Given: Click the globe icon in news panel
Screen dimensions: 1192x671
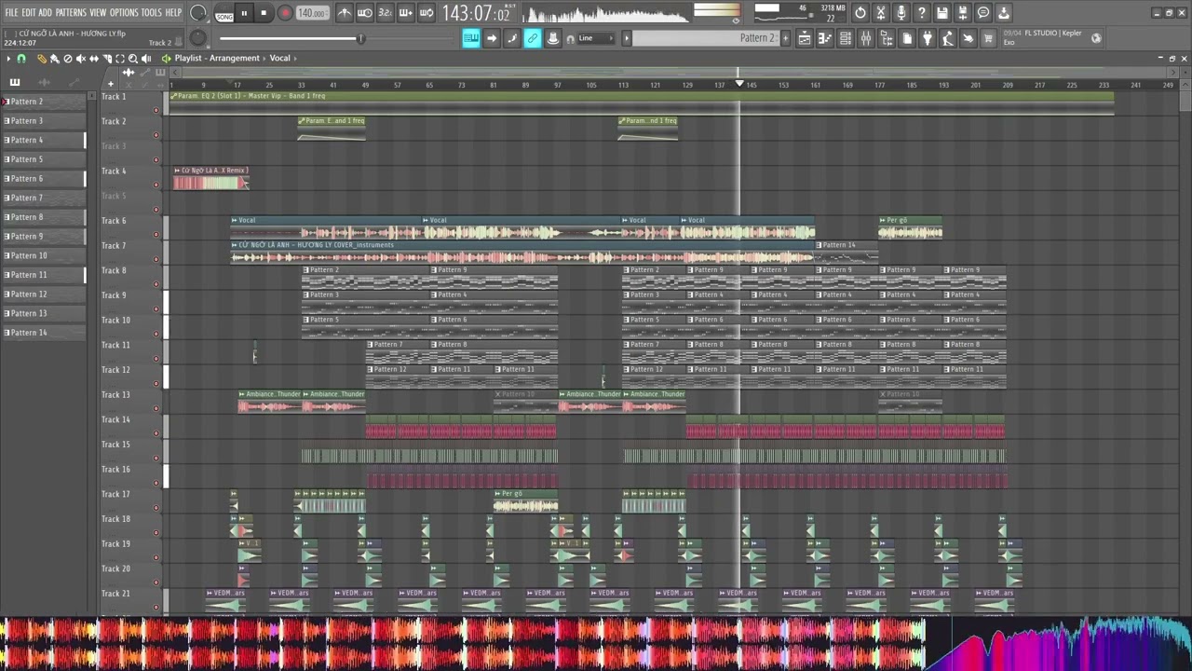Looking at the screenshot, I should point(1096,38).
